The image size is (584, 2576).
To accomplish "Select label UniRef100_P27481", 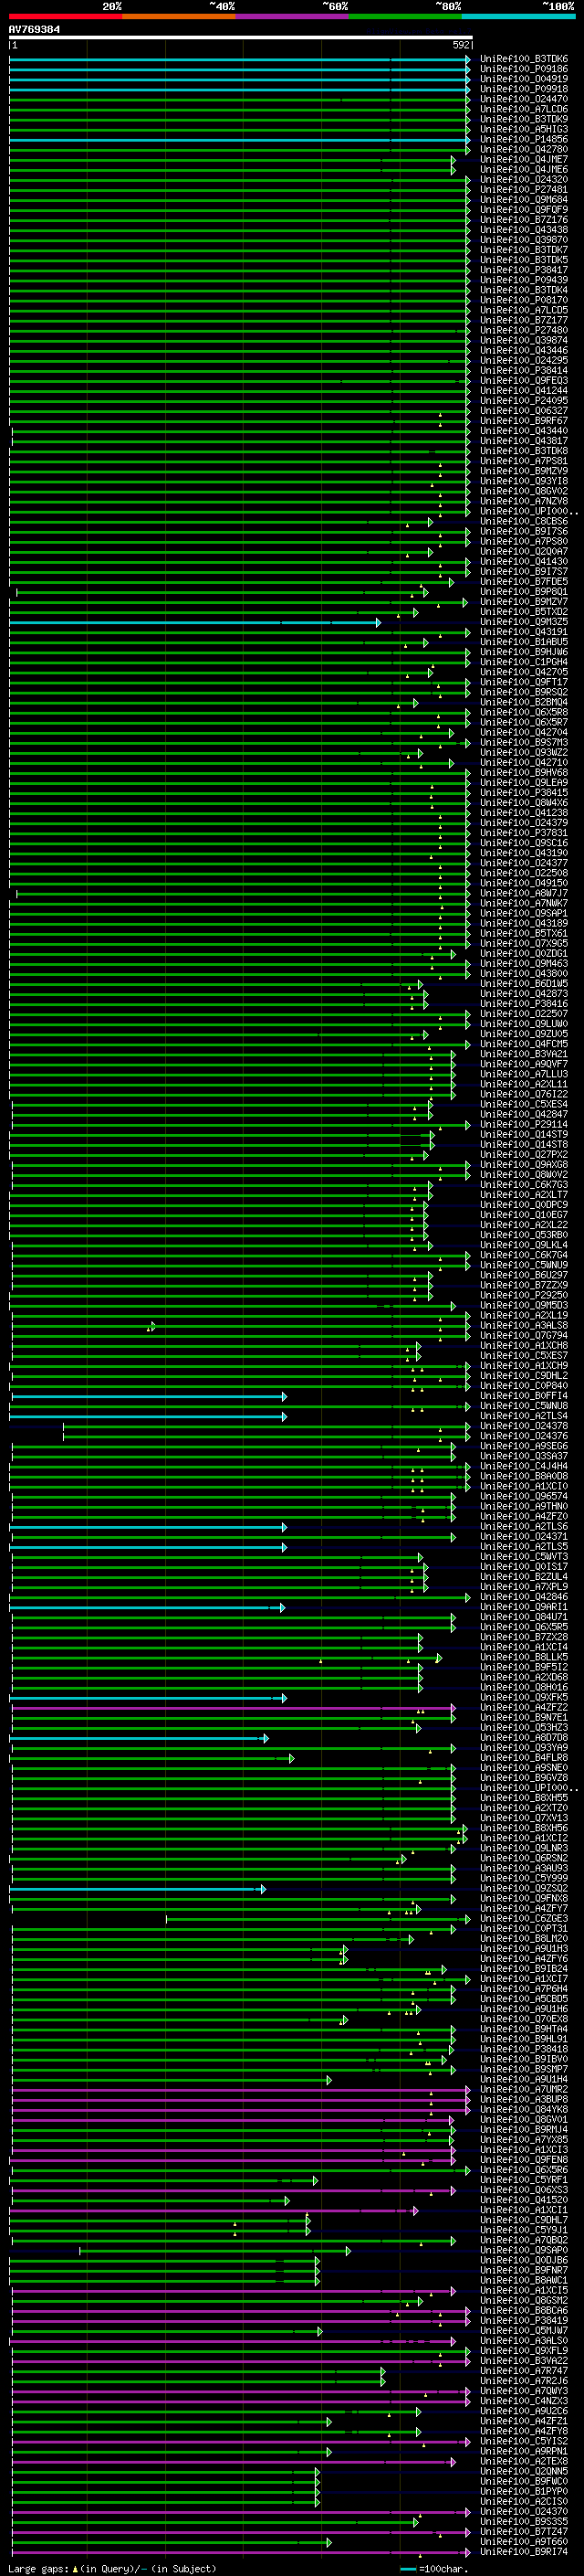I will tap(524, 189).
